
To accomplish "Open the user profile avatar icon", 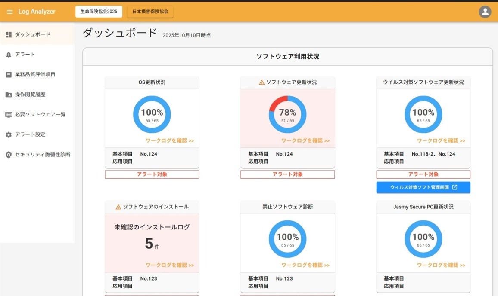I will (x=485, y=12).
